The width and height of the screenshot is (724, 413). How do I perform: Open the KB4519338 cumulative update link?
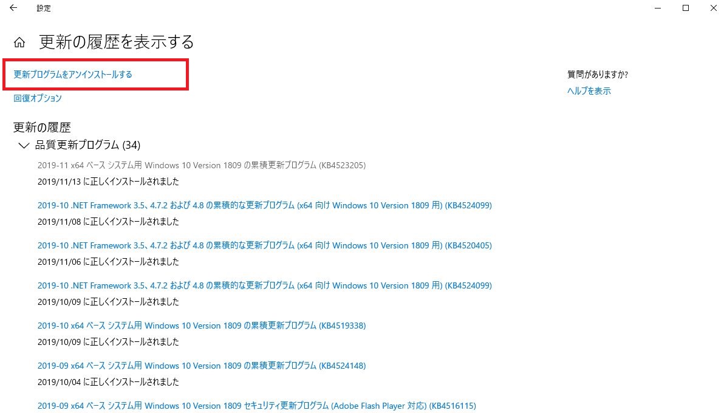click(200, 326)
